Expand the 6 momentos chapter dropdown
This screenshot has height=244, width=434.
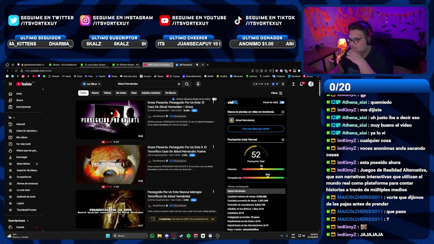213,219
